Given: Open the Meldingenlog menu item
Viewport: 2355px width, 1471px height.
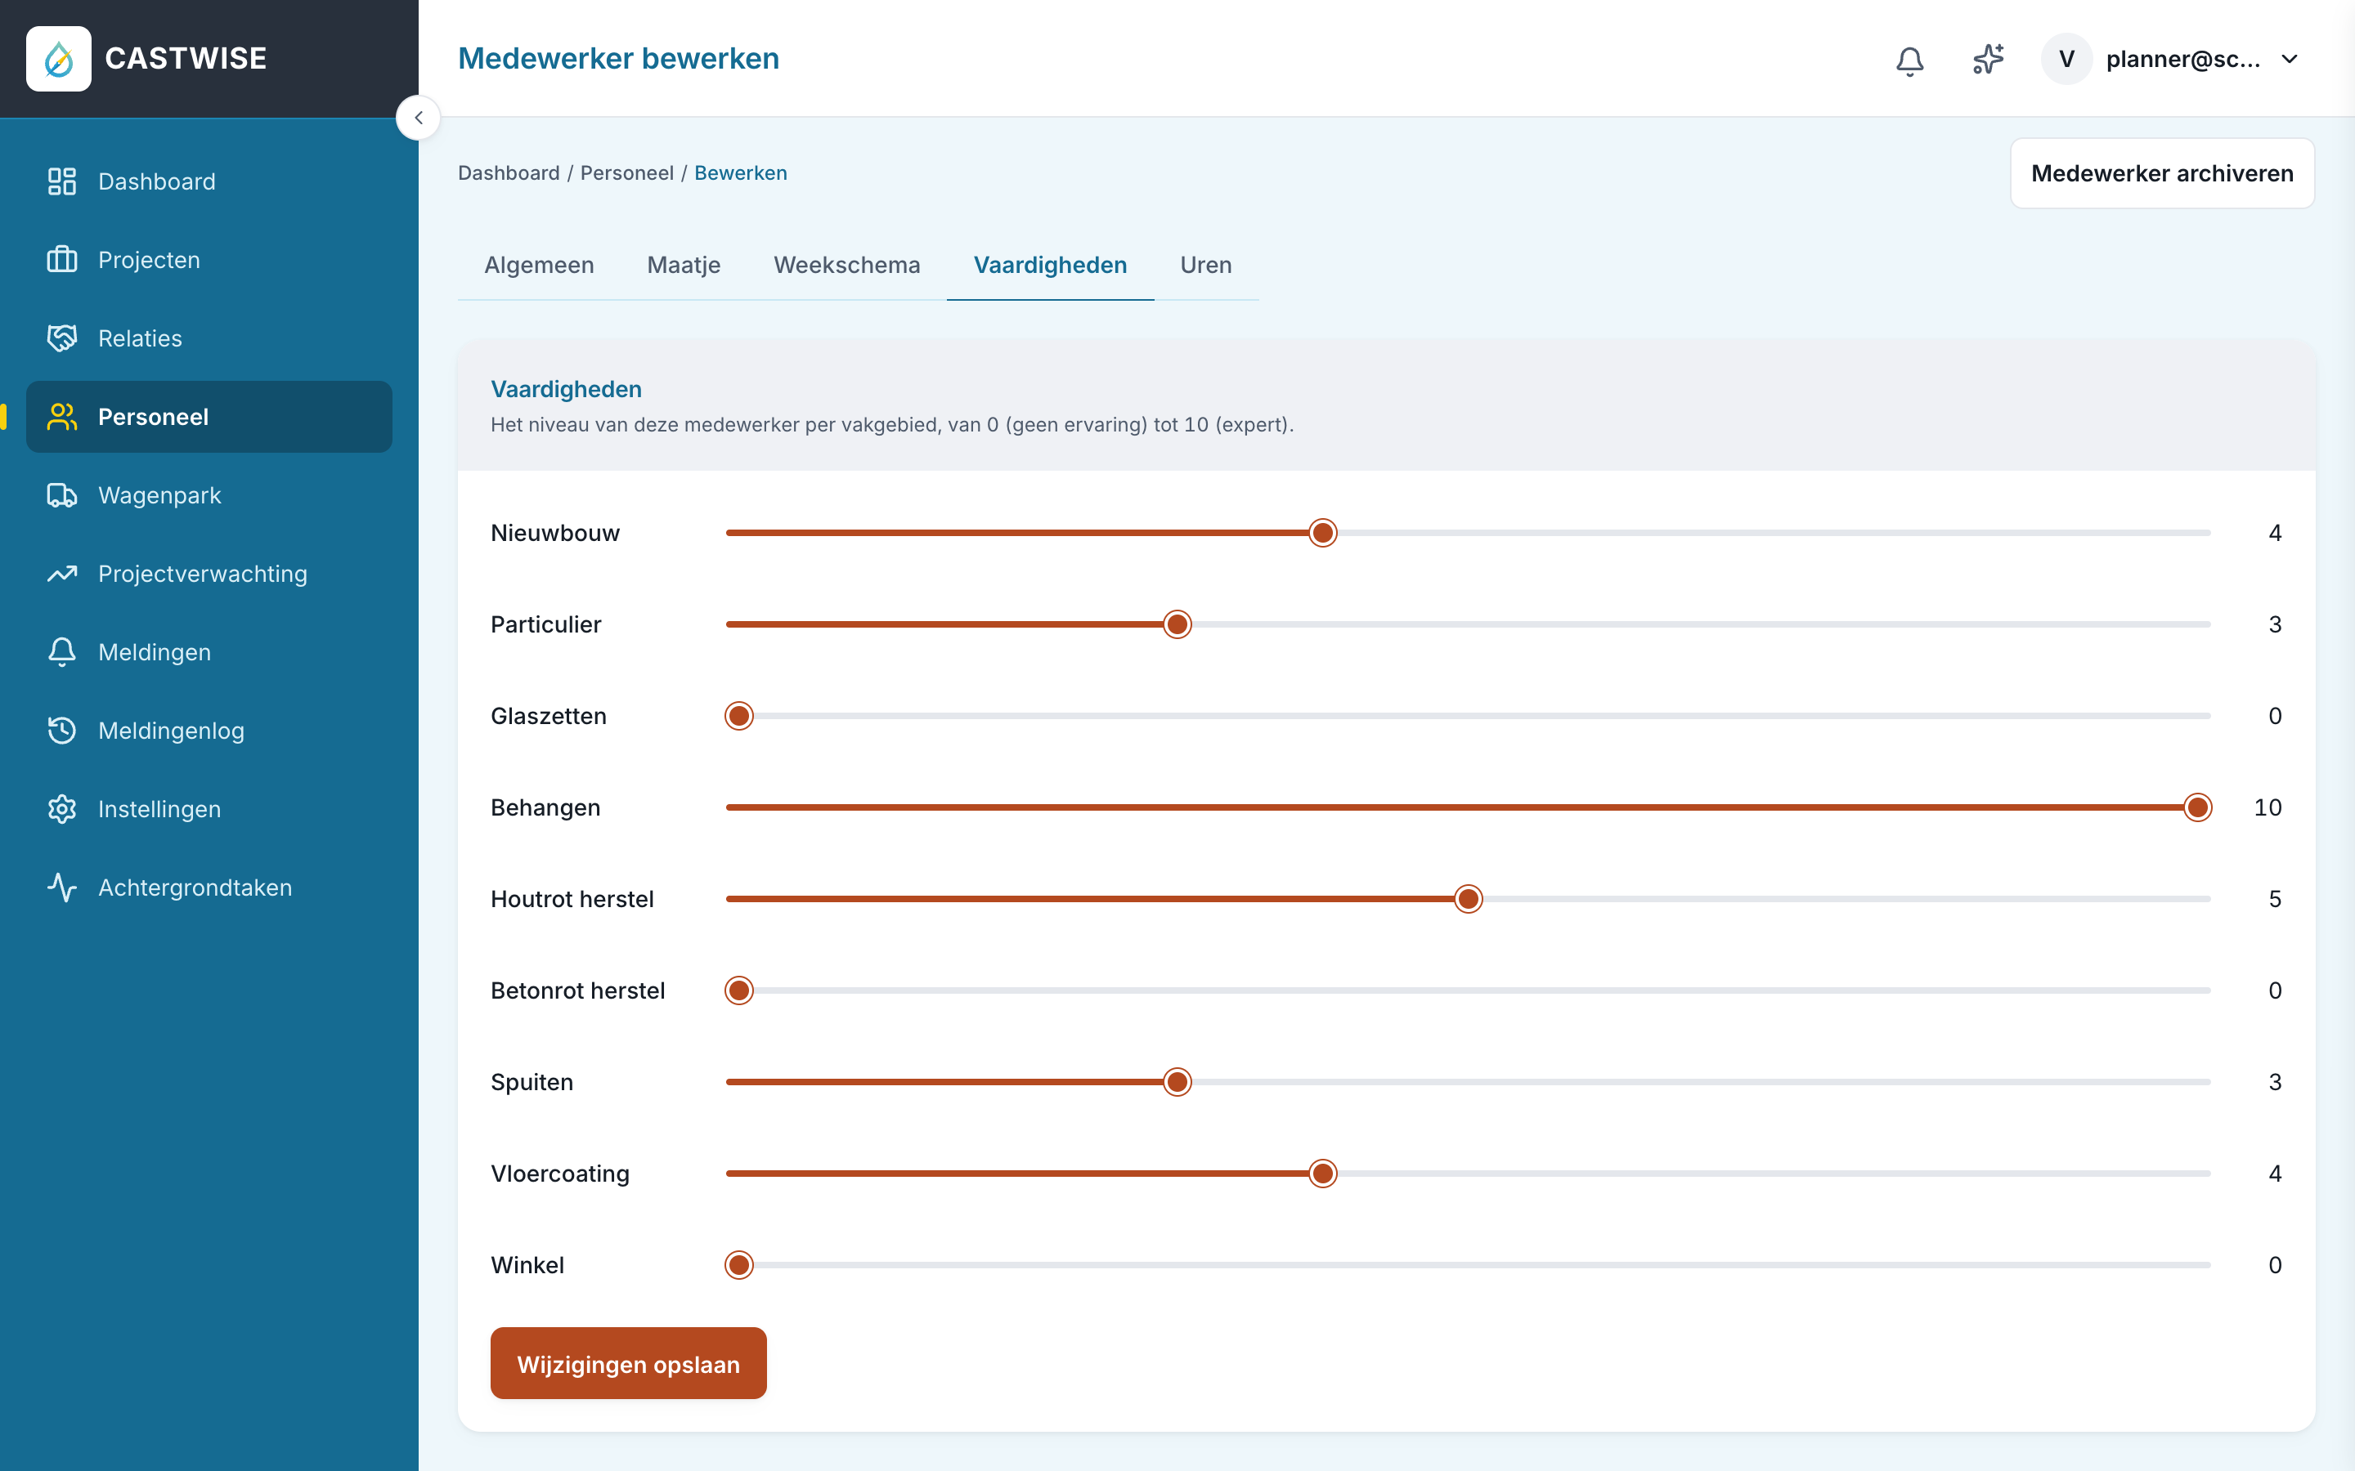Looking at the screenshot, I should pyautogui.click(x=209, y=731).
